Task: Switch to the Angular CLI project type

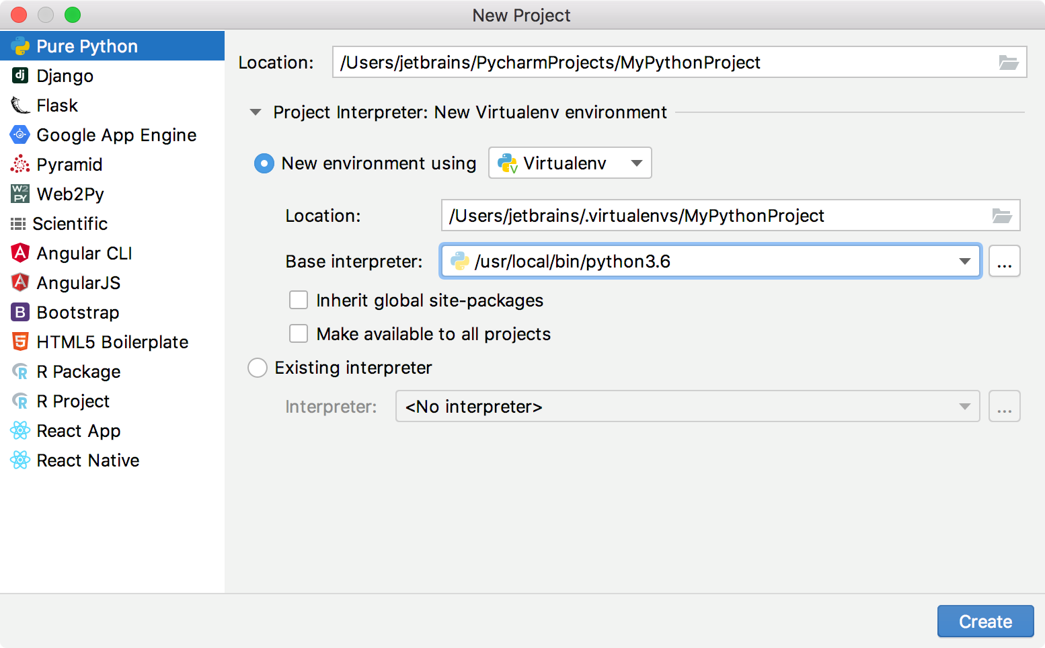Action: coord(20,253)
